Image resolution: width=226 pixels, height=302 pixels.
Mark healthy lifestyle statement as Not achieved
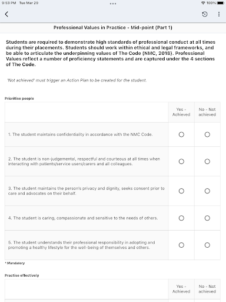tap(207, 245)
